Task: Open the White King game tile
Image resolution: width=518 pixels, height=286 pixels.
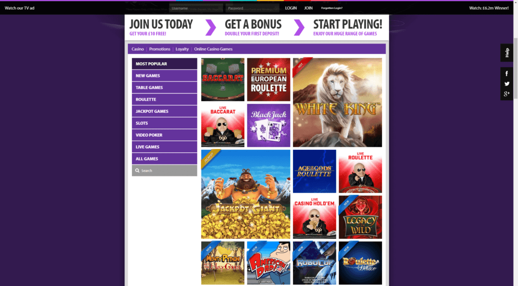Action: [x=337, y=102]
